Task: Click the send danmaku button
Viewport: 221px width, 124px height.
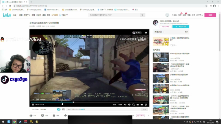Action: [144, 109]
